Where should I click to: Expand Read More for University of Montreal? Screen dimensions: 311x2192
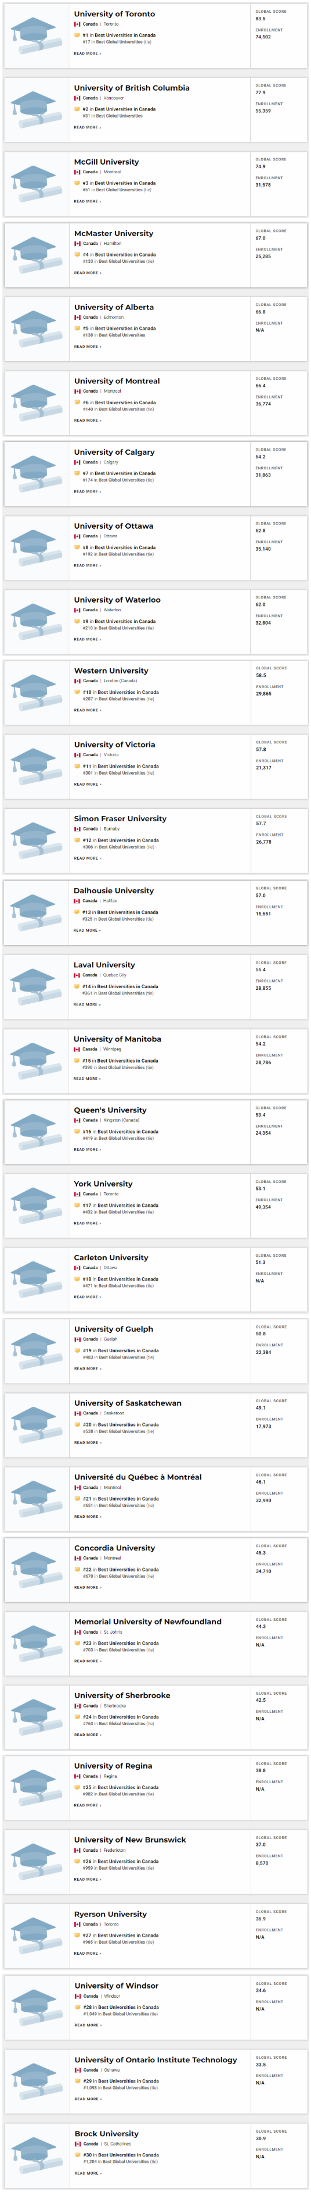[x=88, y=420]
